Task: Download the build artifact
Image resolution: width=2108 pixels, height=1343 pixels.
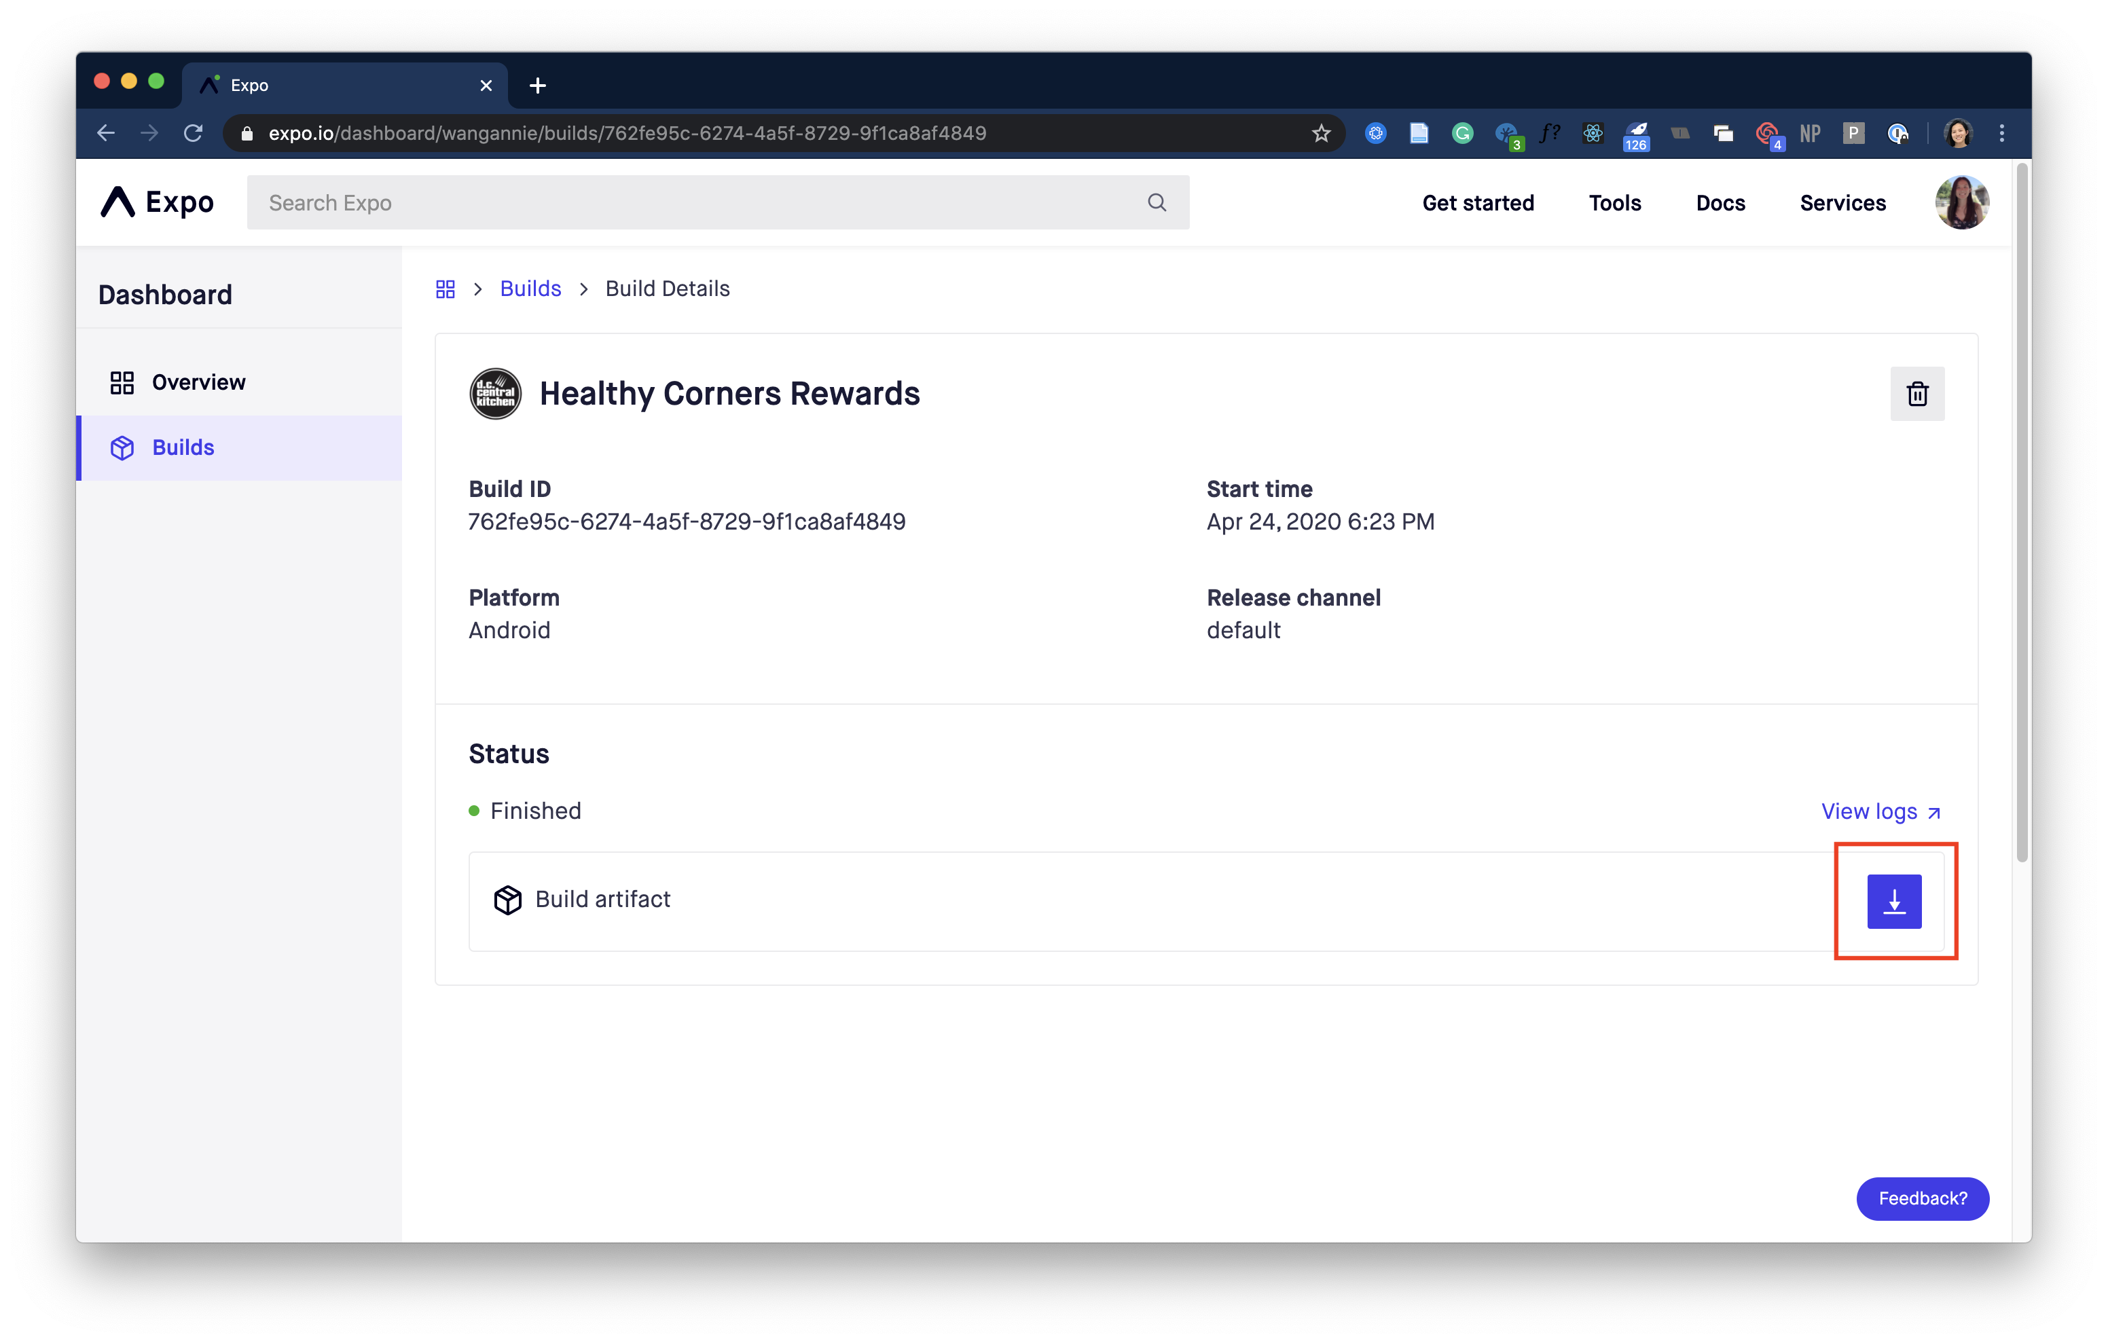Action: (x=1893, y=901)
